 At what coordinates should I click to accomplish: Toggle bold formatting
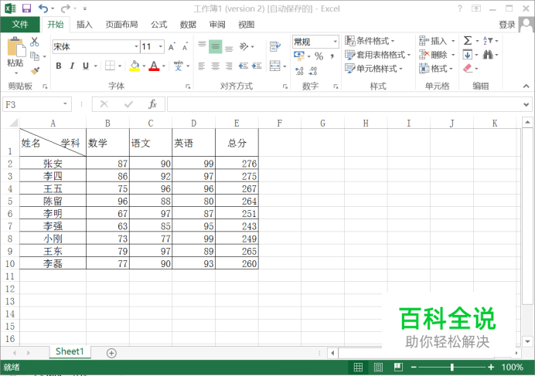pyautogui.click(x=59, y=66)
